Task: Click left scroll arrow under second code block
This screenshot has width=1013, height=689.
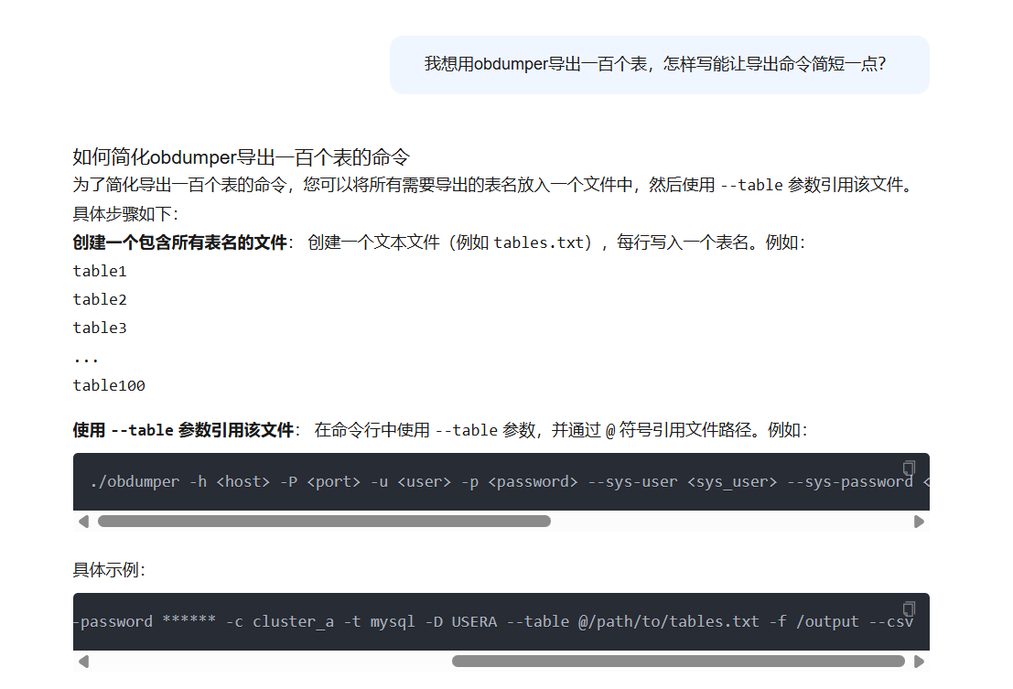Action: tap(83, 662)
